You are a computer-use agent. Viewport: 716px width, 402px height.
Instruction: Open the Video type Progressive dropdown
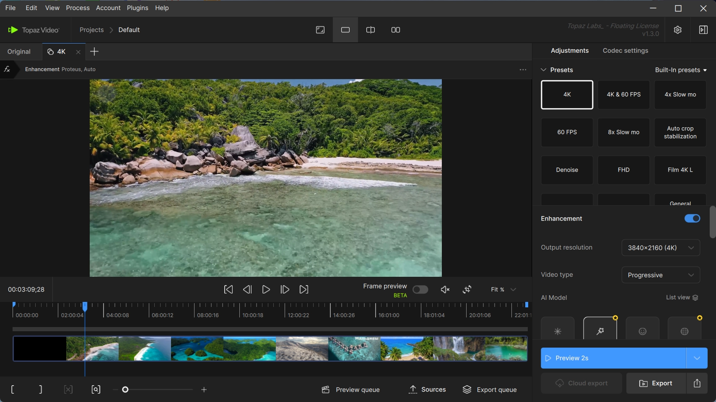point(660,275)
